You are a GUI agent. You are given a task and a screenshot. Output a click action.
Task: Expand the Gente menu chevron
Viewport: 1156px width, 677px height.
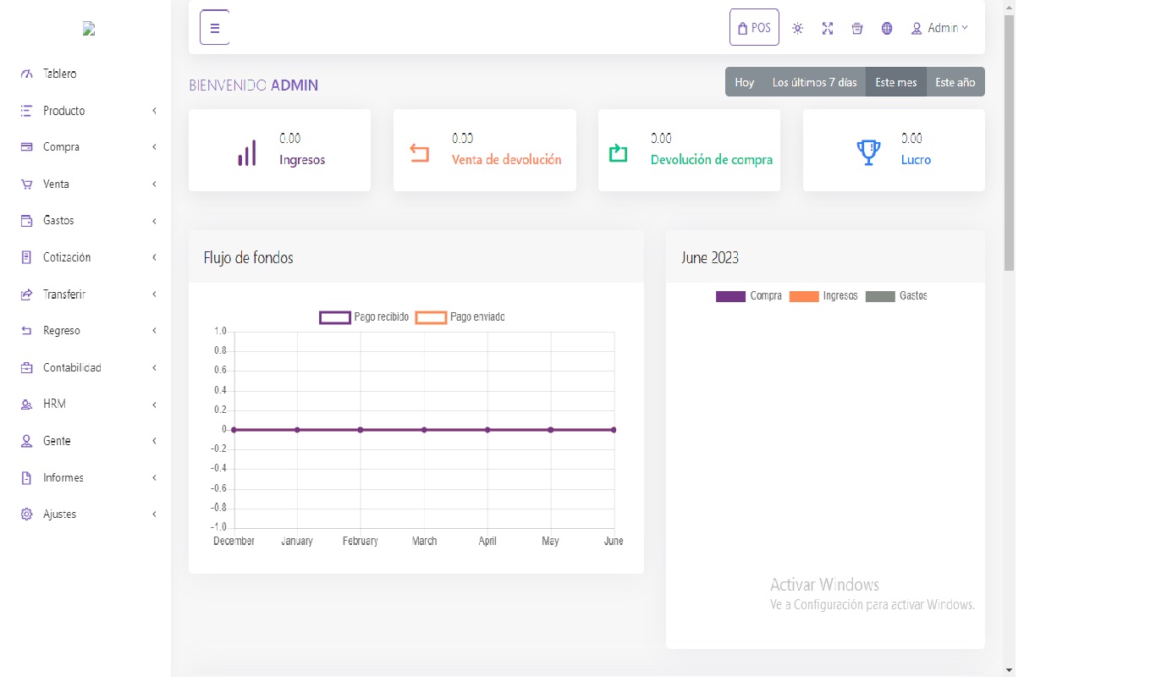155,441
